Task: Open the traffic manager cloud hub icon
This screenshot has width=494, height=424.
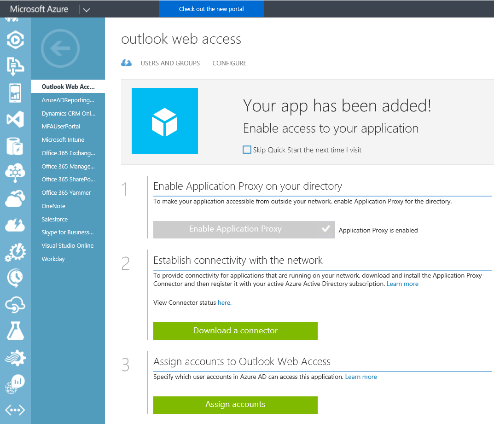Action: tap(15, 173)
